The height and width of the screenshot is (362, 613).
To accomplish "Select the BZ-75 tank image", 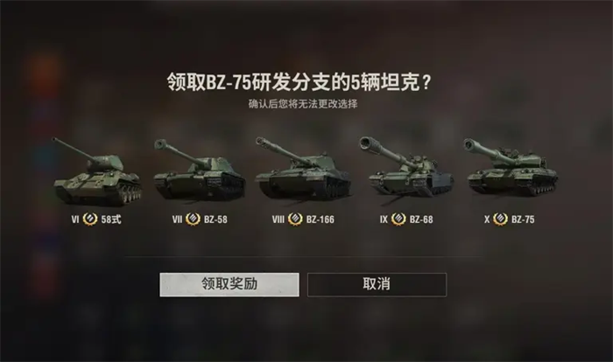I will [x=511, y=166].
